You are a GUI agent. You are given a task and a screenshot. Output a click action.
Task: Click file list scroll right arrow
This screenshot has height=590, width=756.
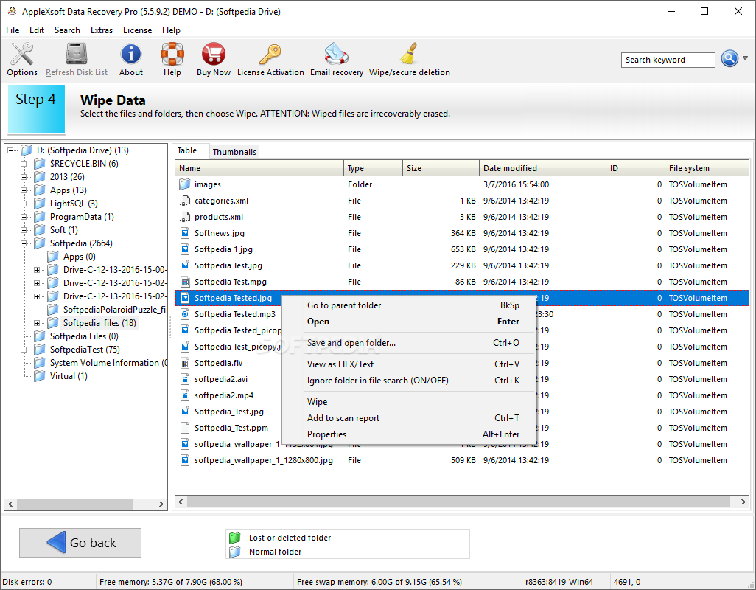(x=743, y=502)
